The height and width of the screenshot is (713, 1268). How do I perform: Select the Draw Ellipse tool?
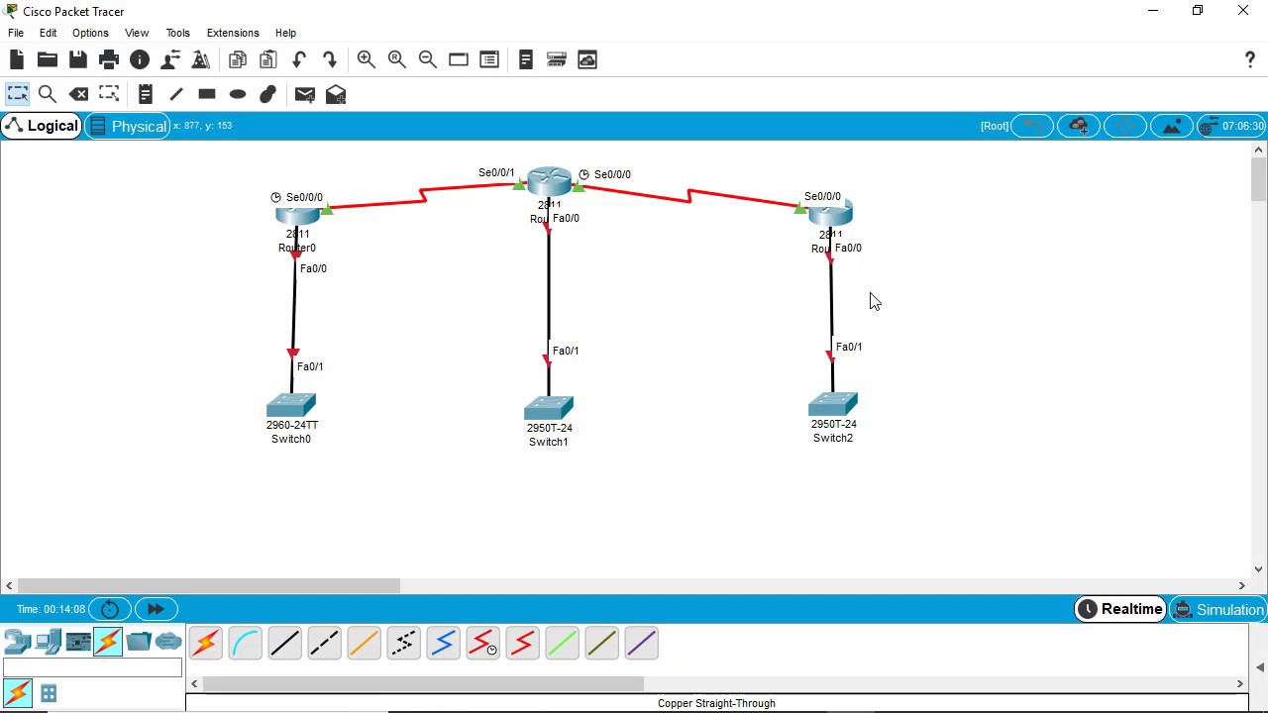click(238, 94)
